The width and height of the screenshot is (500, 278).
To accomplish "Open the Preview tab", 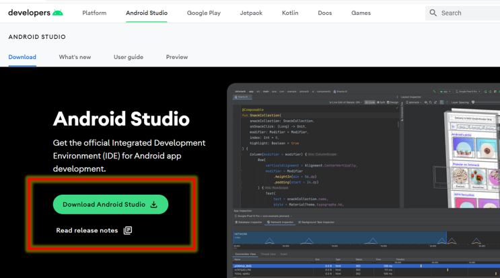I will coord(177,57).
